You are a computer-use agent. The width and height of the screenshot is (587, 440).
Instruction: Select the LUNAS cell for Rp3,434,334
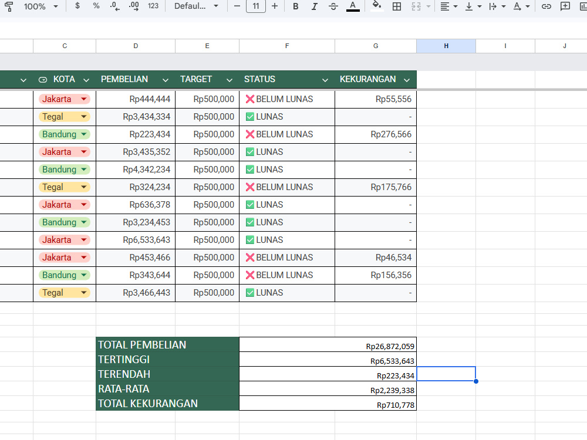pyautogui.click(x=287, y=117)
